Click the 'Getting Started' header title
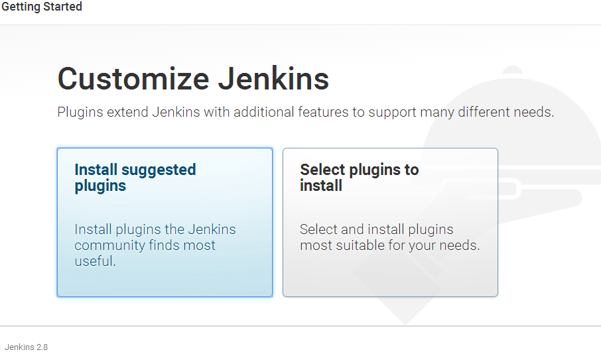 pos(42,7)
